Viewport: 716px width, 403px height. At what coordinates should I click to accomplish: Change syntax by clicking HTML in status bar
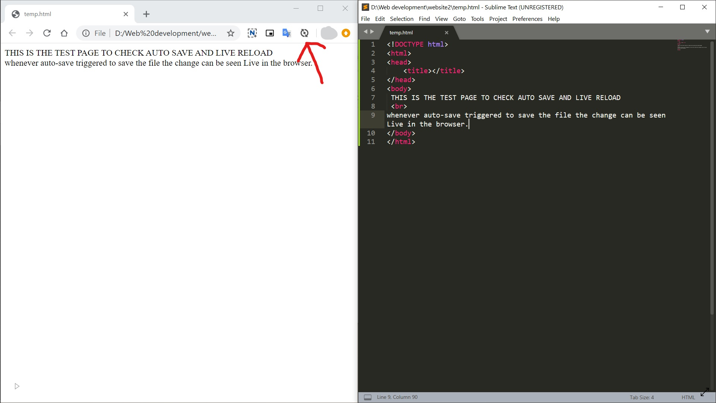(688, 397)
